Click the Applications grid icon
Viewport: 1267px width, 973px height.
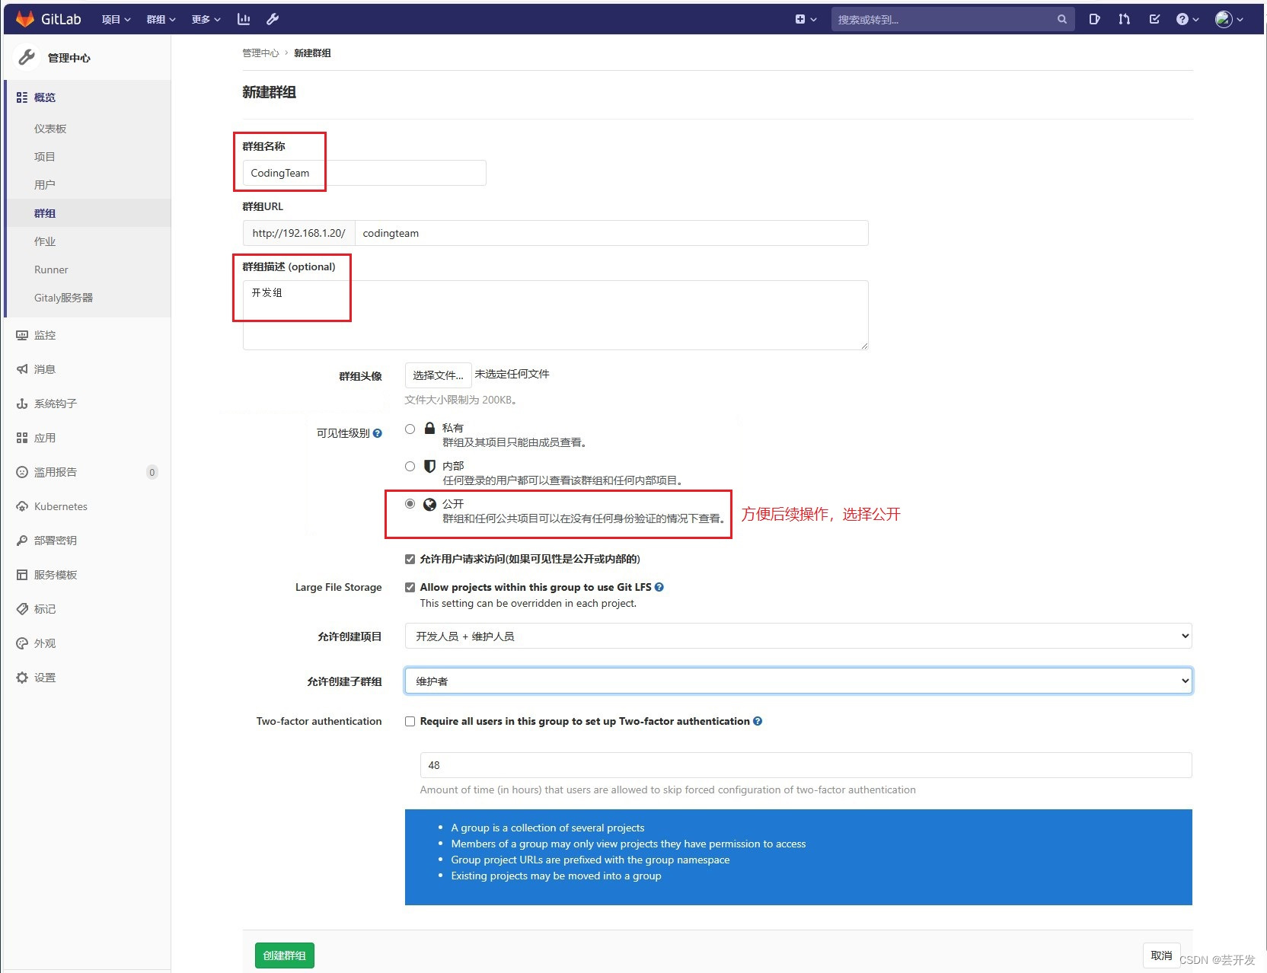22,438
